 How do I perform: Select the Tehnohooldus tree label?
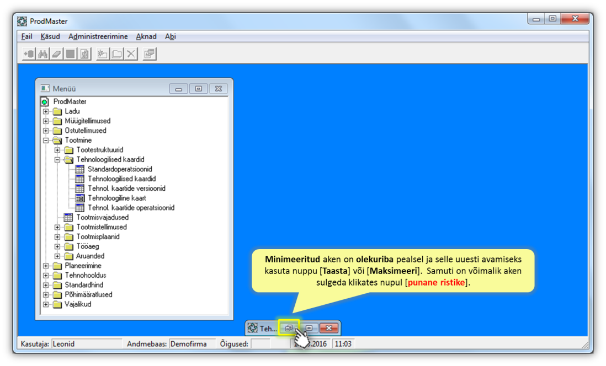pyautogui.click(x=86, y=275)
